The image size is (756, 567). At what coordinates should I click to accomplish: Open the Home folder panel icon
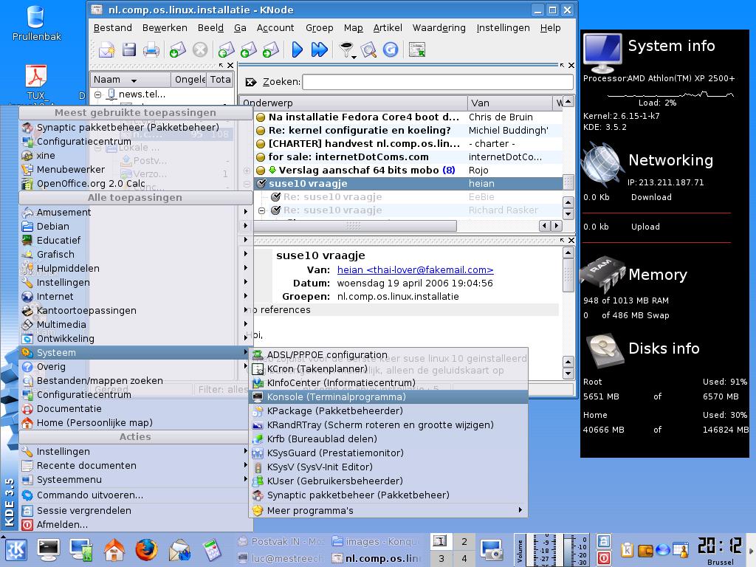(114, 549)
